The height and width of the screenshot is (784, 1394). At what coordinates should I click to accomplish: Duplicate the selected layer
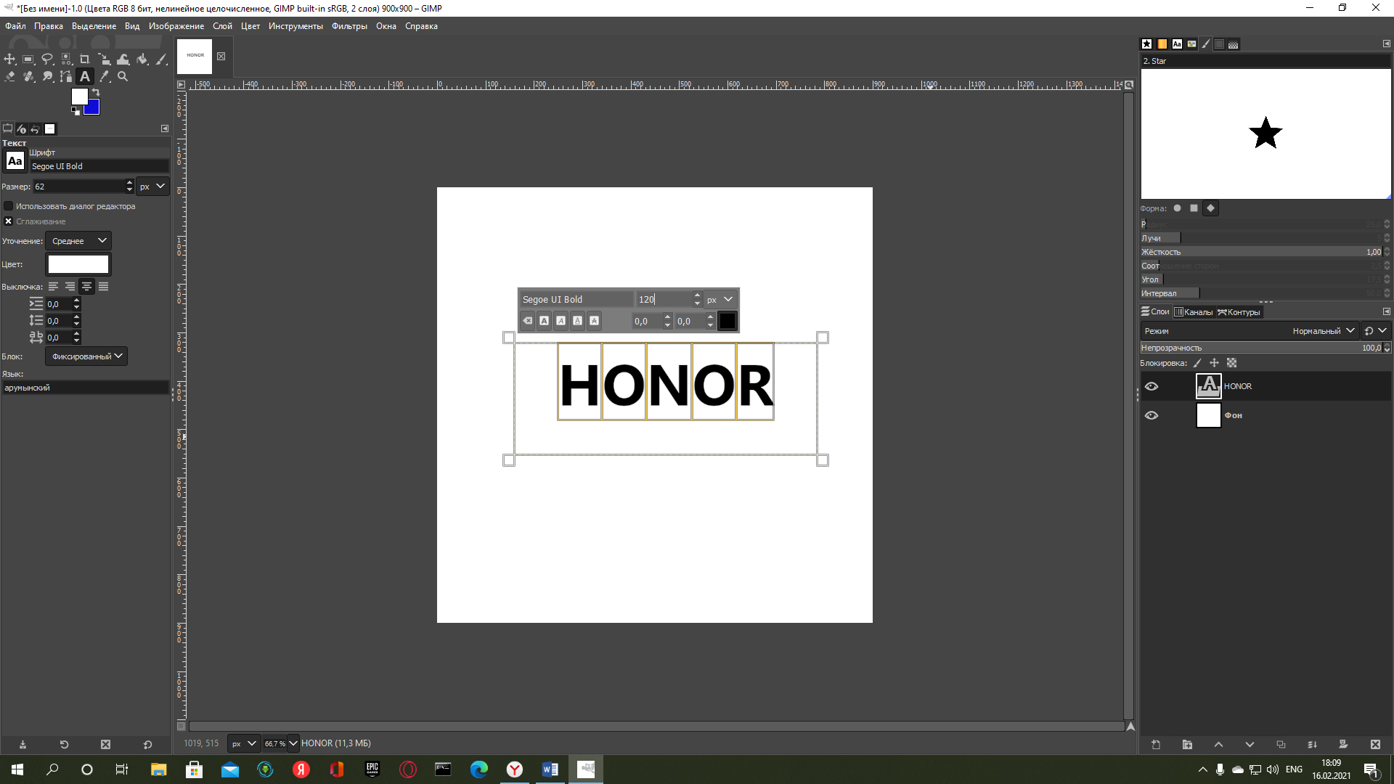pos(1281,744)
